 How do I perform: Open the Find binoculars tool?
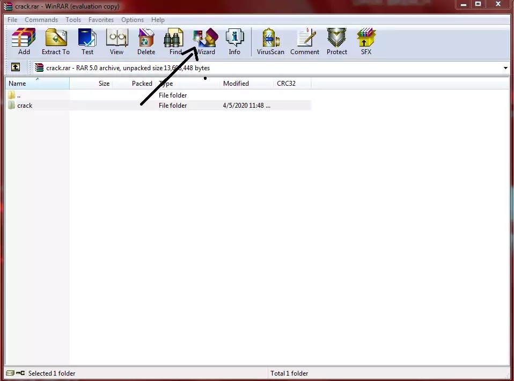tap(174, 41)
